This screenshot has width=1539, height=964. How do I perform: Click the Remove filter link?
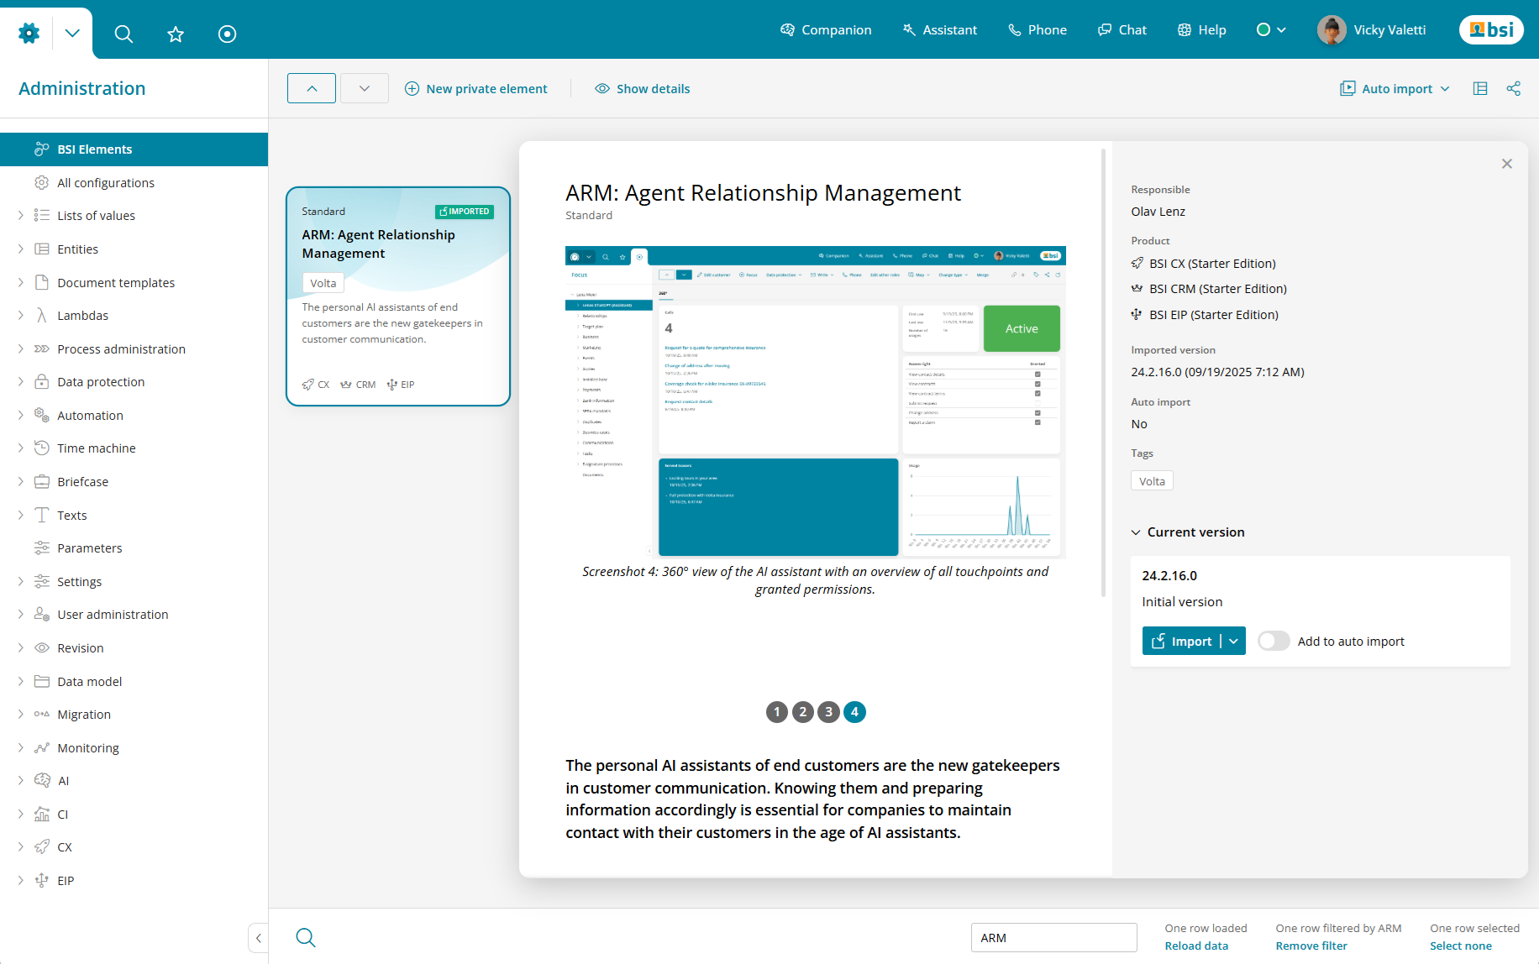[1311, 946]
